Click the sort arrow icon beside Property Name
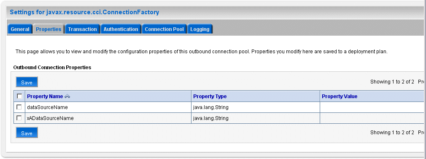 tap(67, 96)
